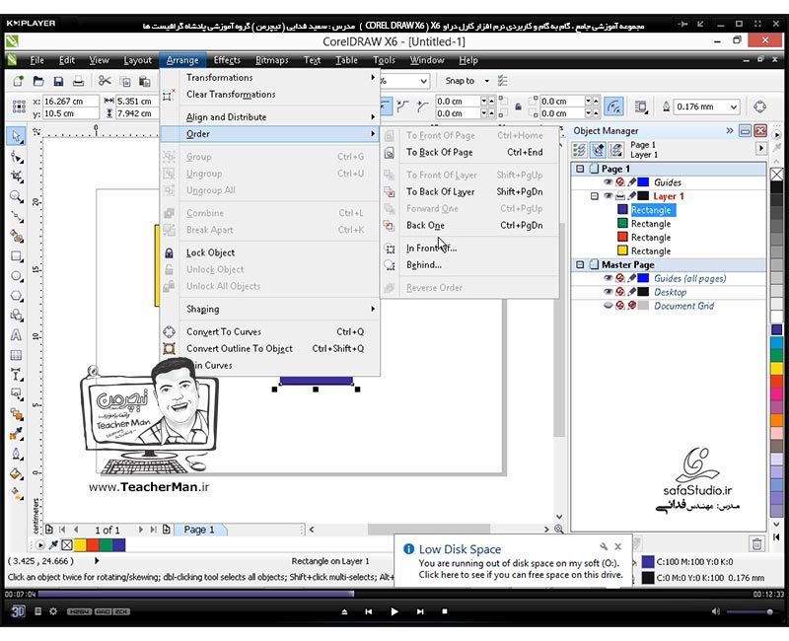Toggle the printable state of Layer 1
The image size is (789, 641).
point(620,196)
